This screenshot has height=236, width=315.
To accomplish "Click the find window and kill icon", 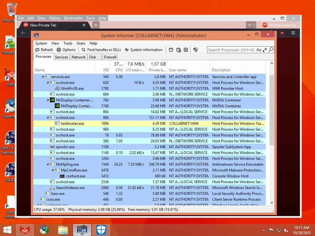I will 186,50.
